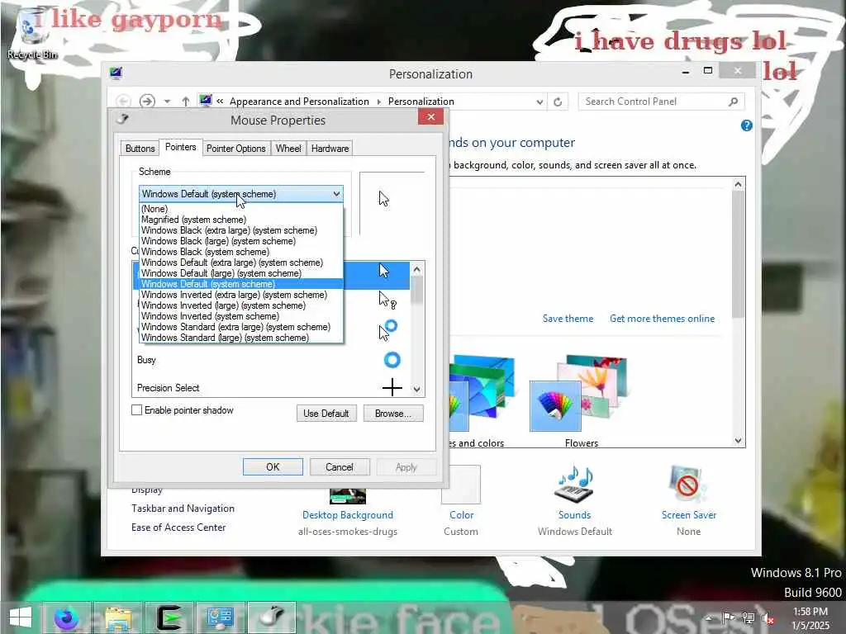Choose Windows Inverted (system scheme)
Image resolution: width=846 pixels, height=634 pixels.
click(241, 316)
